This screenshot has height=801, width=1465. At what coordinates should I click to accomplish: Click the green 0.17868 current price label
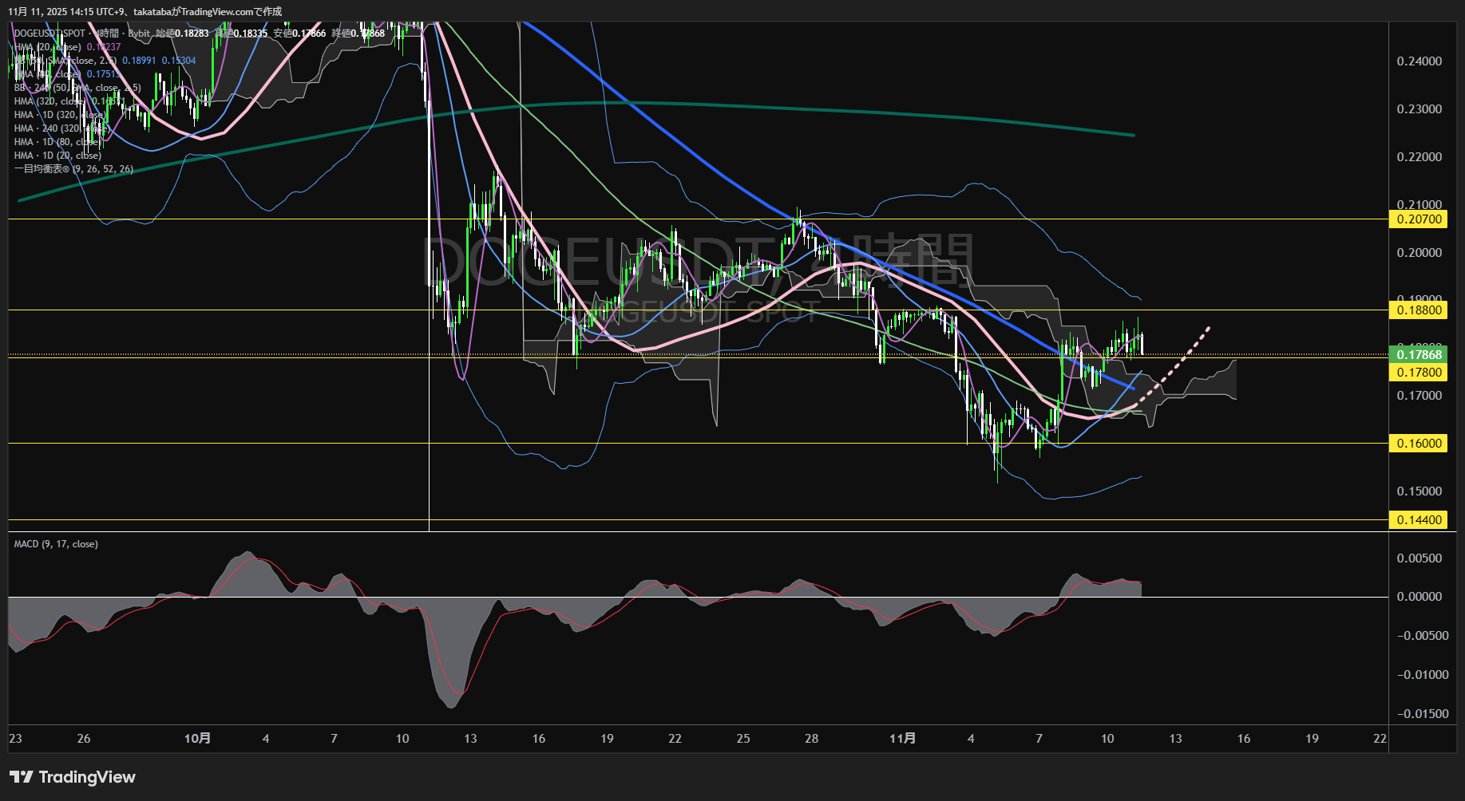[1419, 355]
